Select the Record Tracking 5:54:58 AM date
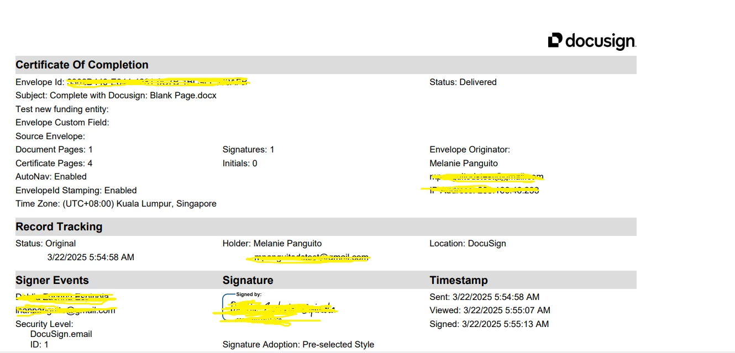The height and width of the screenshot is (353, 735). click(91, 257)
